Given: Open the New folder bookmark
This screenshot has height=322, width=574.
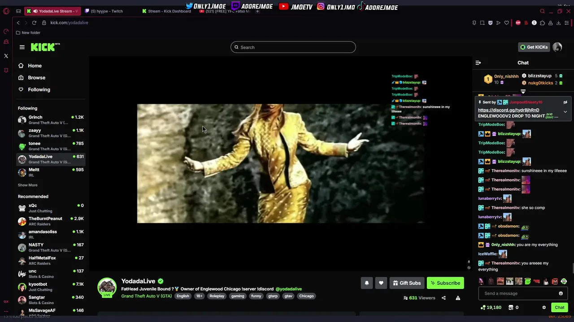Looking at the screenshot, I should click(x=28, y=33).
